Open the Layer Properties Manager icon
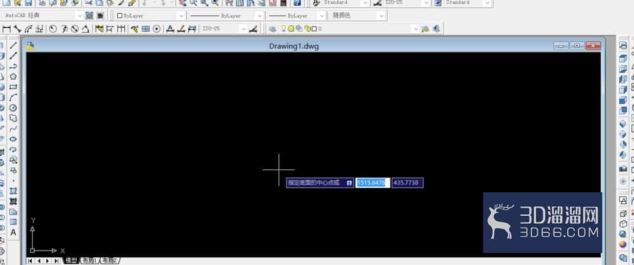This screenshot has width=634, height=265. click(273, 28)
